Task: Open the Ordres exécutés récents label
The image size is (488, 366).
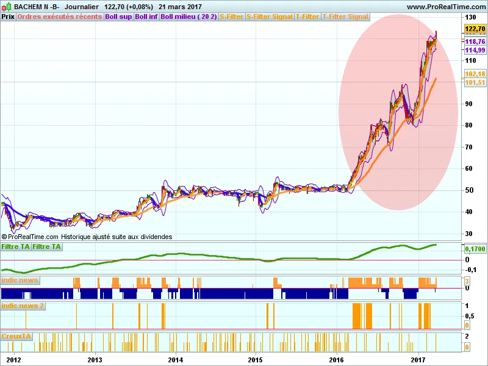Action: (60, 16)
